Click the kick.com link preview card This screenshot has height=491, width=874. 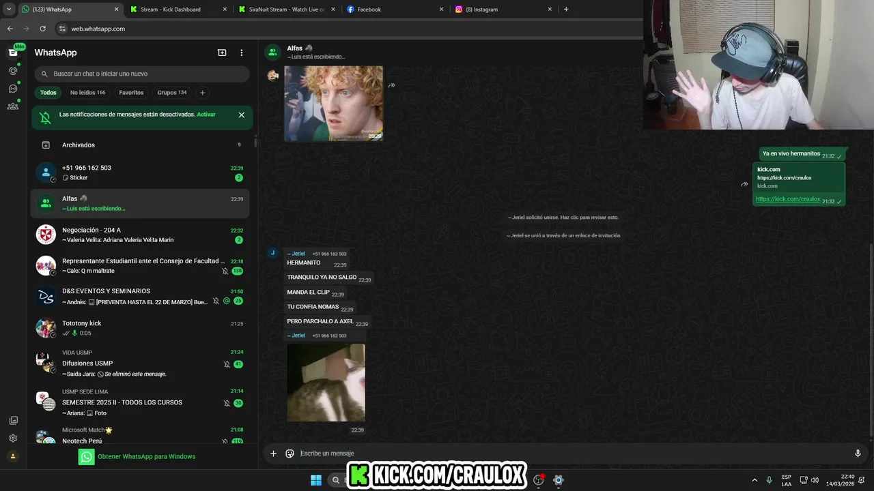pyautogui.click(x=799, y=177)
